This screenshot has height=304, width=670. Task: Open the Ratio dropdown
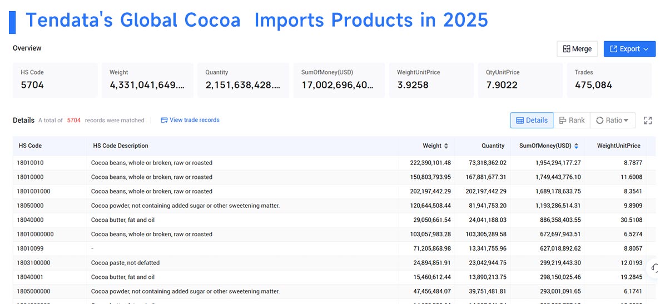pyautogui.click(x=612, y=120)
